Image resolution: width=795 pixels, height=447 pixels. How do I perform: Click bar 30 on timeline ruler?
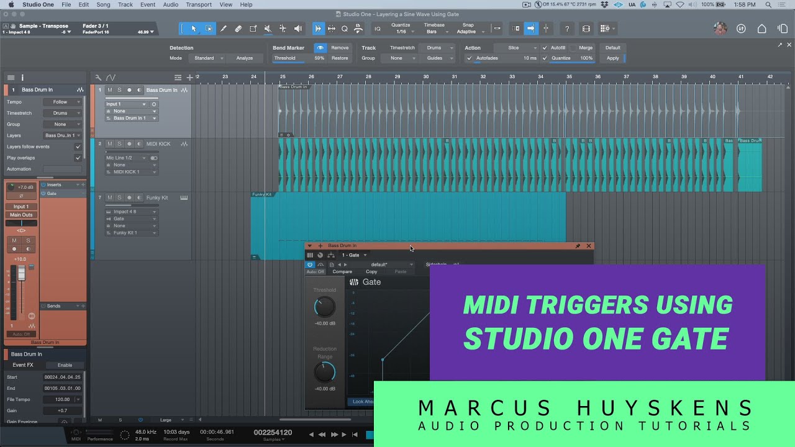pyautogui.click(x=426, y=77)
